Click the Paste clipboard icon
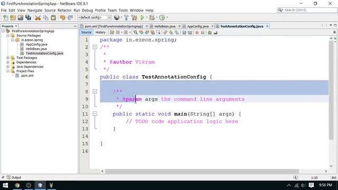 click(x=53, y=17)
